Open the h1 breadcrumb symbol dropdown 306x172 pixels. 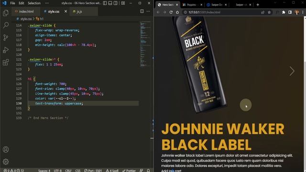point(40,19)
